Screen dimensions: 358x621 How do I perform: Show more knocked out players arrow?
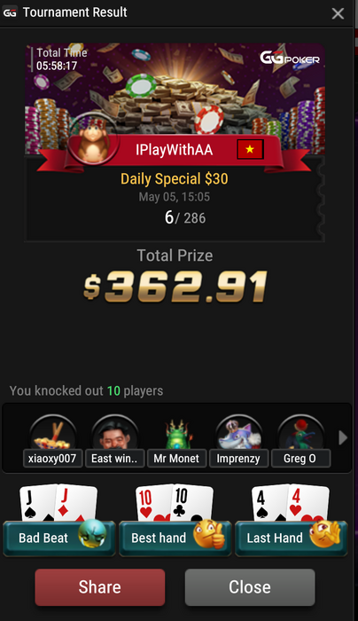pyautogui.click(x=343, y=438)
